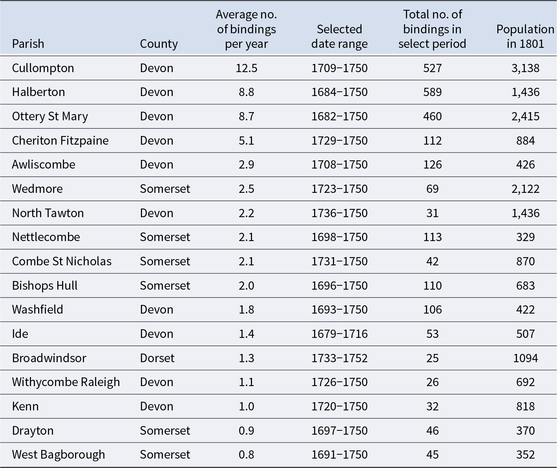The height and width of the screenshot is (468, 557).
Task: Click Cheriton Fitzpaine parish cell
Action: (60, 140)
